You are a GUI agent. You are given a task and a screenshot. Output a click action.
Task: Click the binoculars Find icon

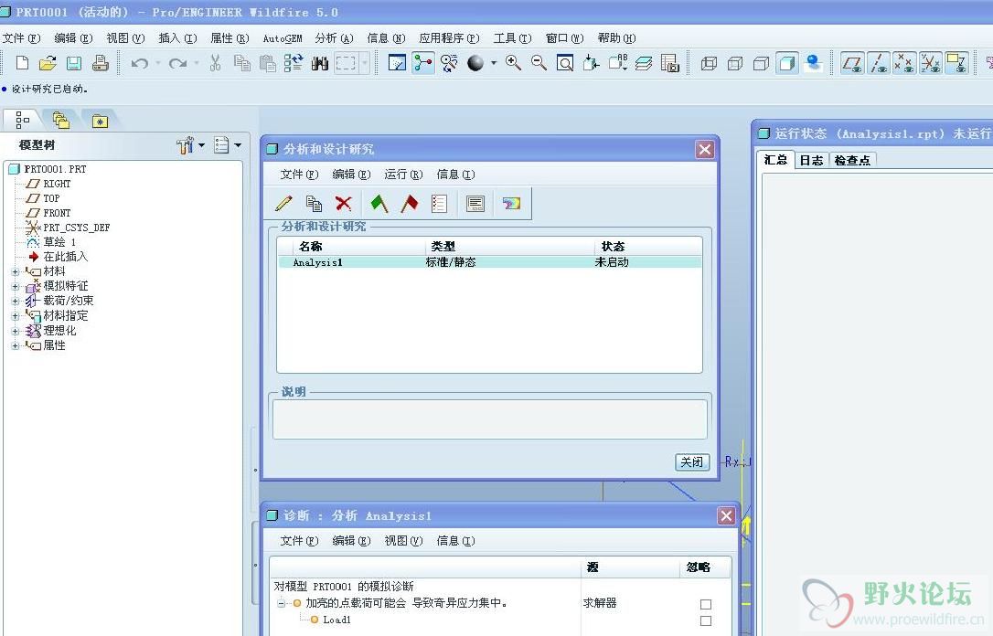(x=320, y=63)
